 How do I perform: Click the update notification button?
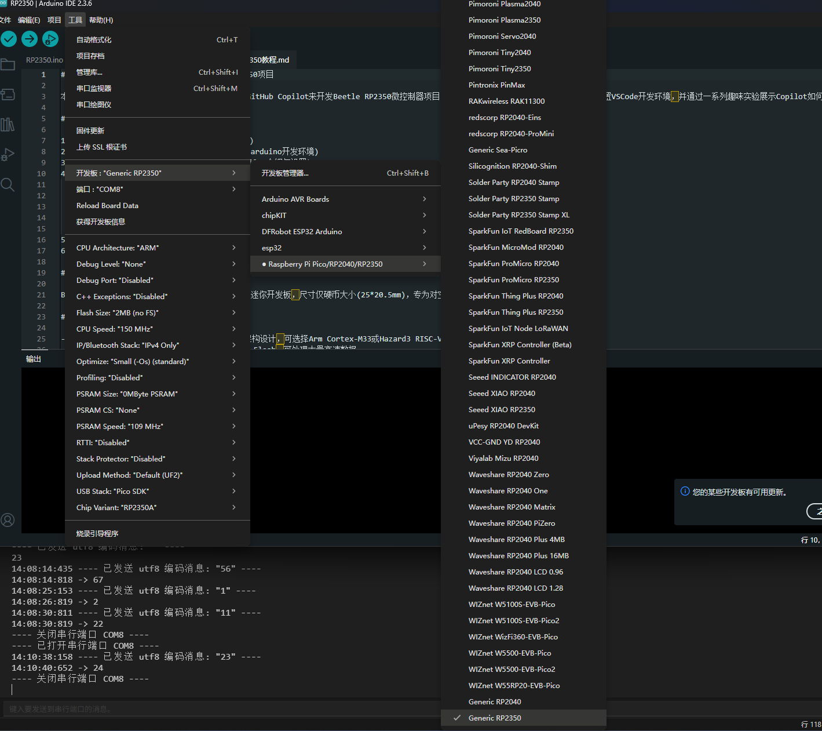point(814,511)
